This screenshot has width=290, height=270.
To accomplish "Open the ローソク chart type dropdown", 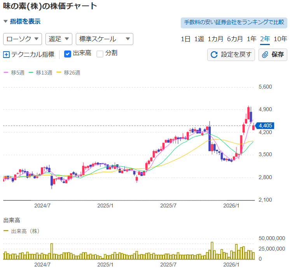I will click(x=23, y=39).
